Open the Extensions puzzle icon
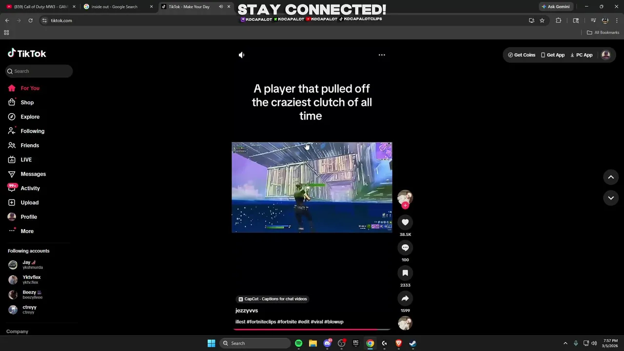This screenshot has height=351, width=624. tap(559, 20)
